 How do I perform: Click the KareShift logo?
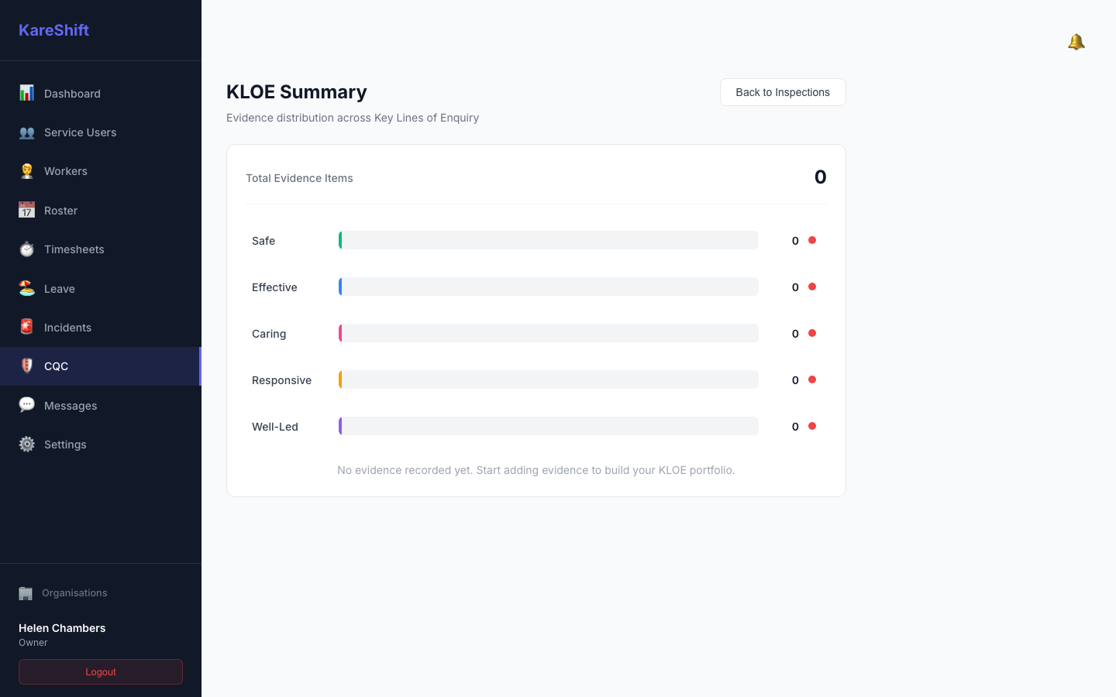54,30
